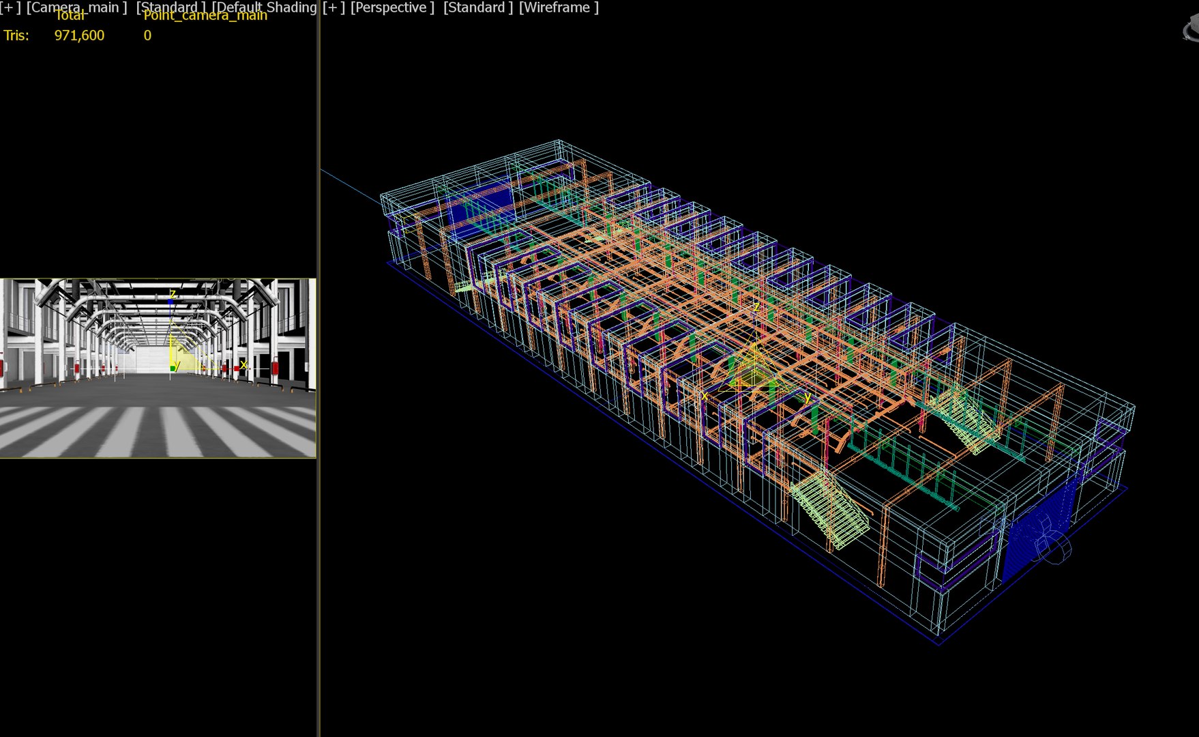Open the [Camera_main] view label menu
Image resolution: width=1199 pixels, height=737 pixels.
click(x=76, y=8)
